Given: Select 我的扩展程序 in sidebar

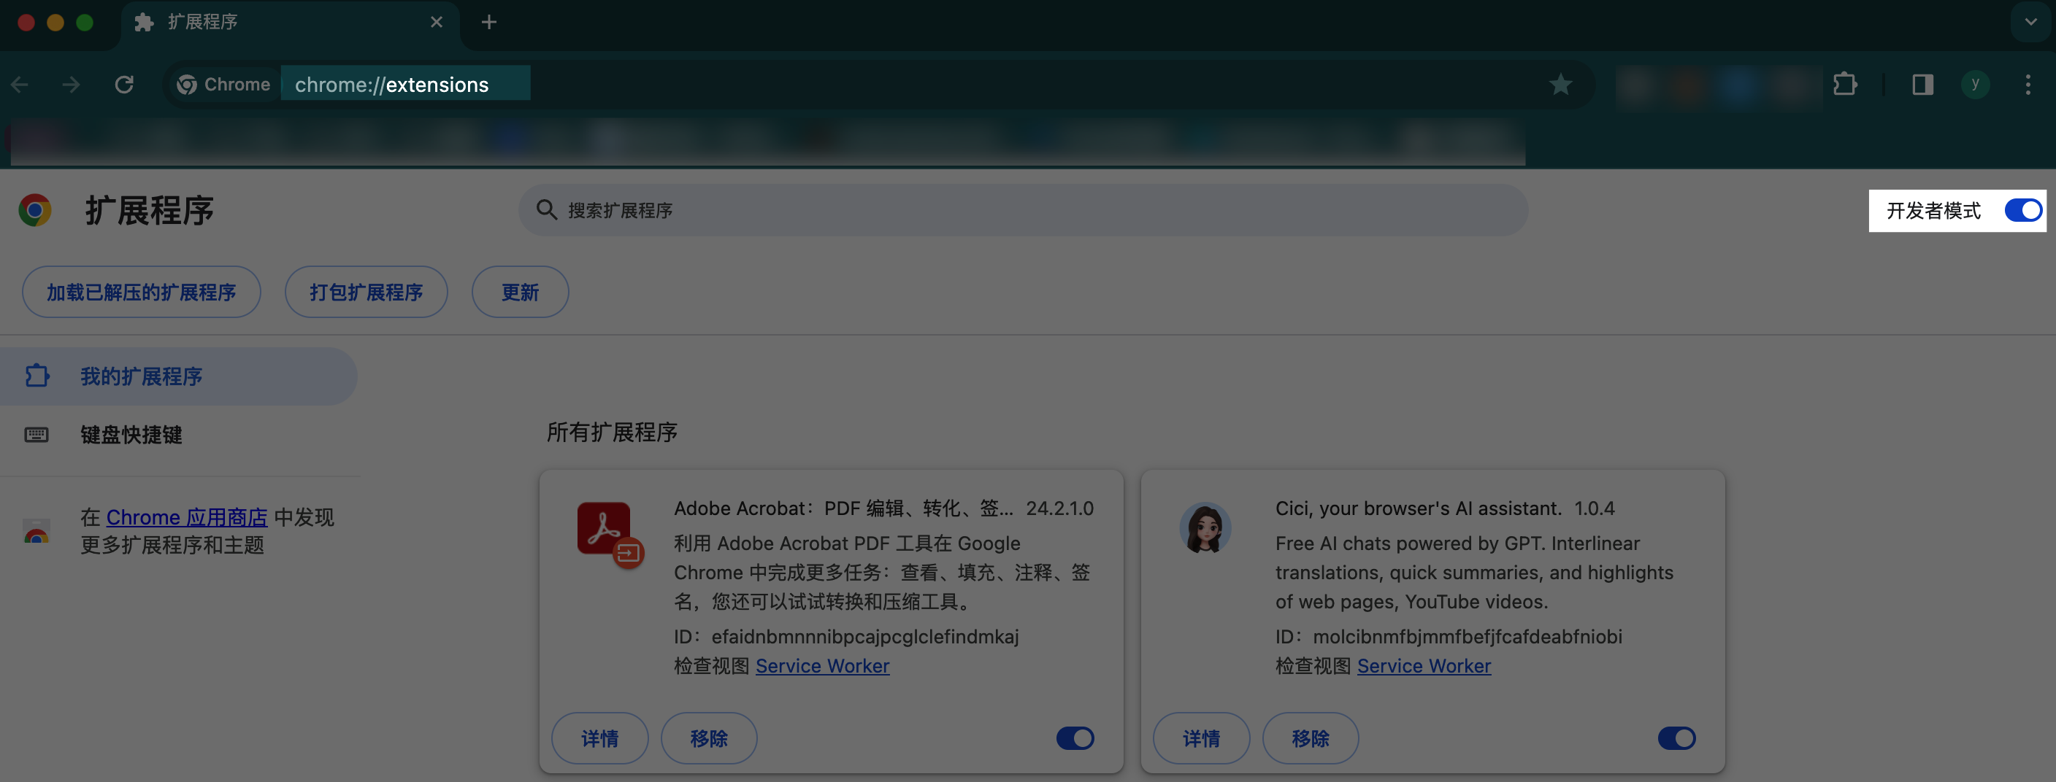Looking at the screenshot, I should coord(179,376).
